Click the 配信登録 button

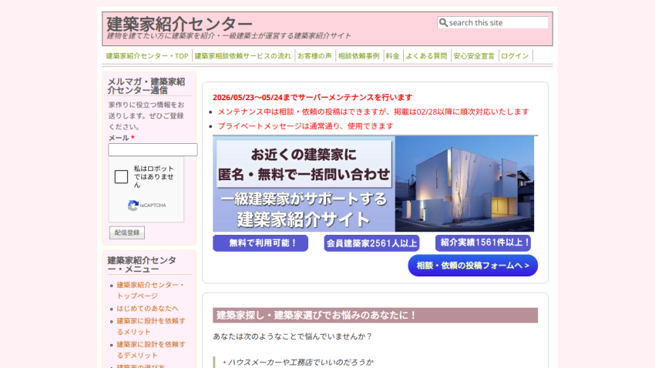point(127,233)
